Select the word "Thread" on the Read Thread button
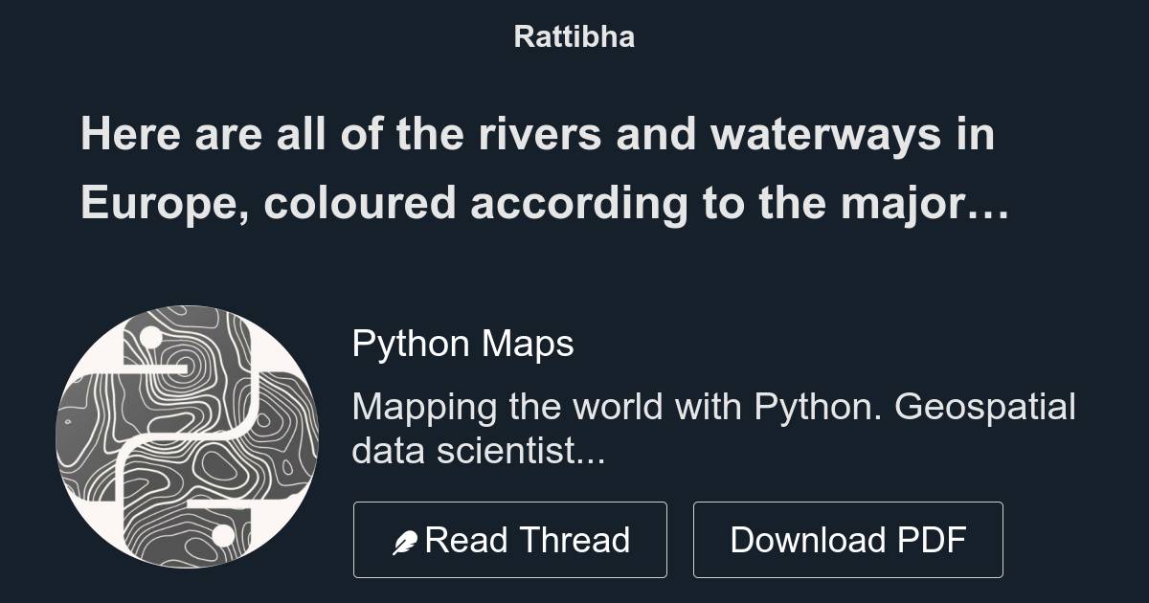This screenshot has width=1149, height=603. (x=577, y=540)
